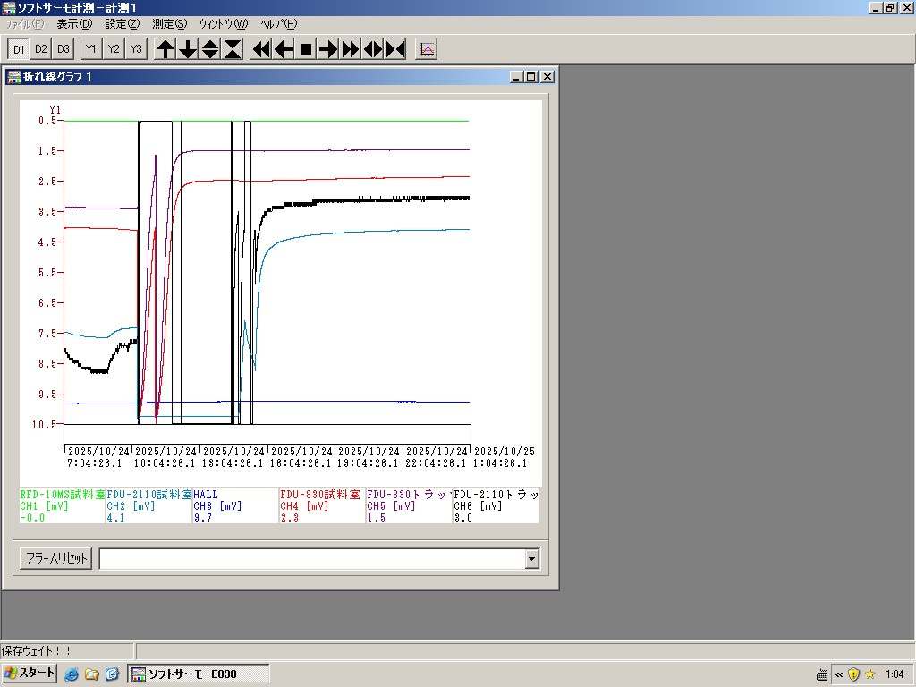Toggle the D2 display button
916x687 pixels.
tap(41, 49)
